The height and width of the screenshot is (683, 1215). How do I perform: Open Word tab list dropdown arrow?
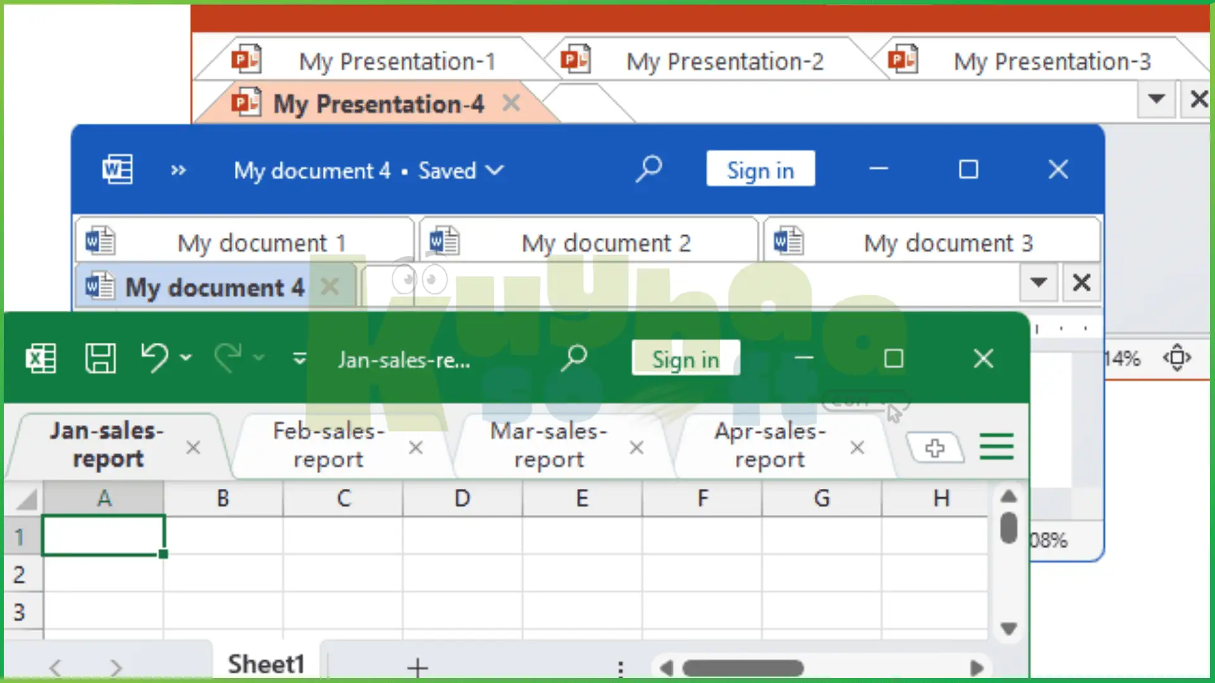tap(1038, 282)
